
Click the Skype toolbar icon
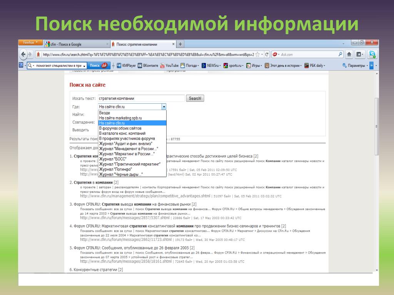coord(372,54)
